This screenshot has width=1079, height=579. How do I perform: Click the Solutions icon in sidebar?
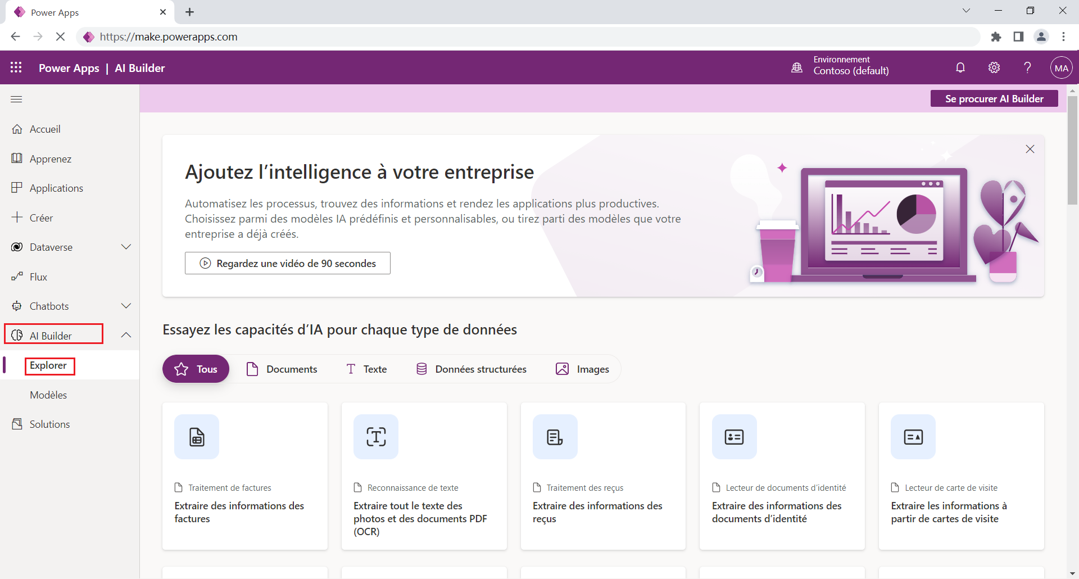pos(17,424)
